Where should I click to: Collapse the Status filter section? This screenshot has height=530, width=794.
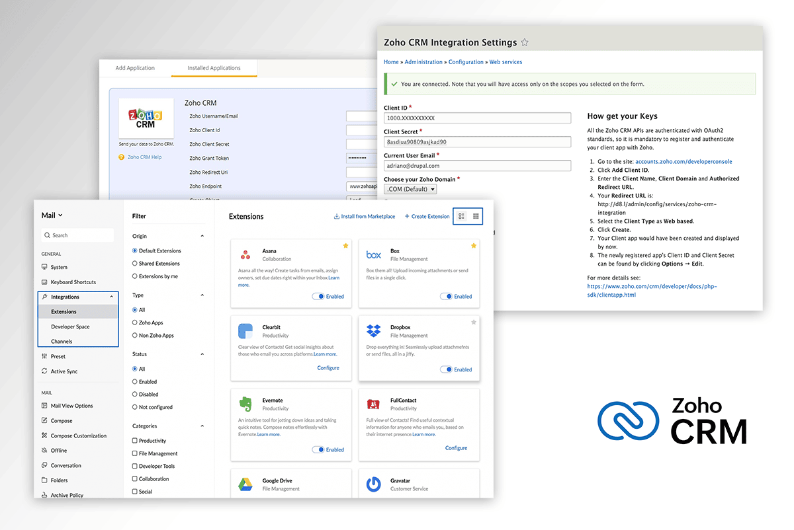pyautogui.click(x=202, y=354)
